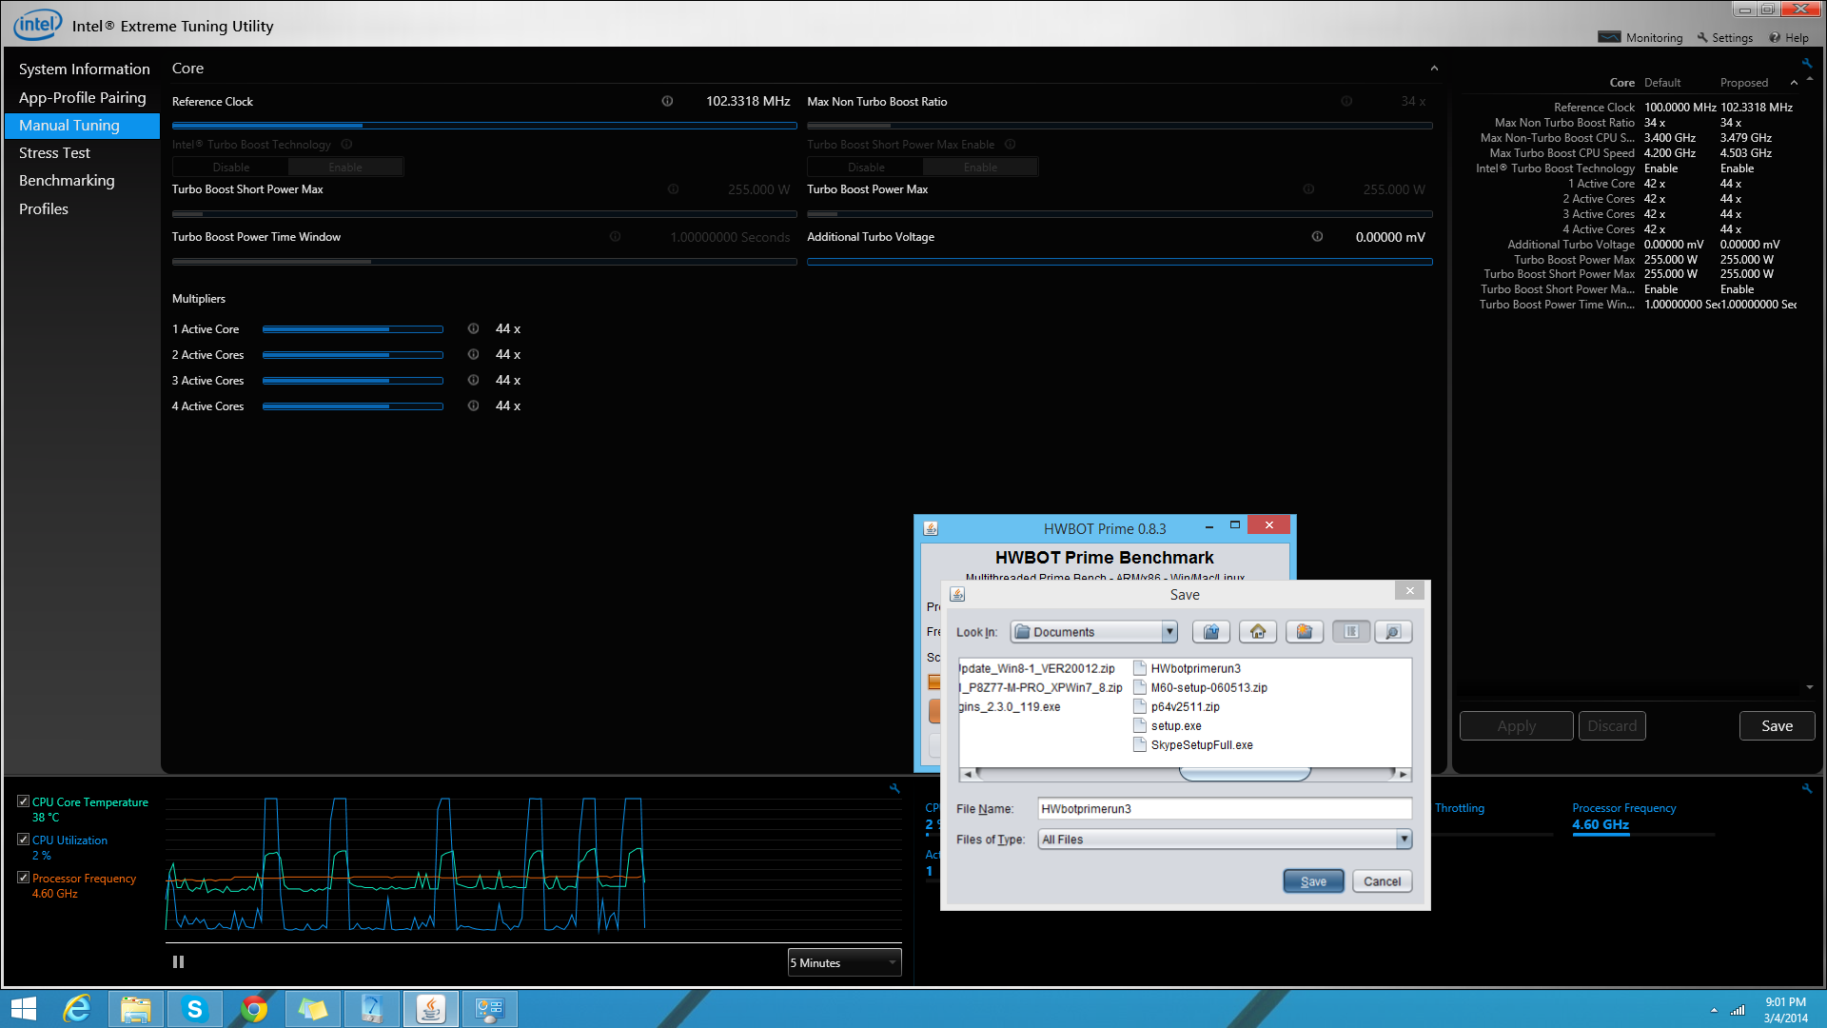Open wrench settings for monitor tiles panel

pyautogui.click(x=1806, y=788)
